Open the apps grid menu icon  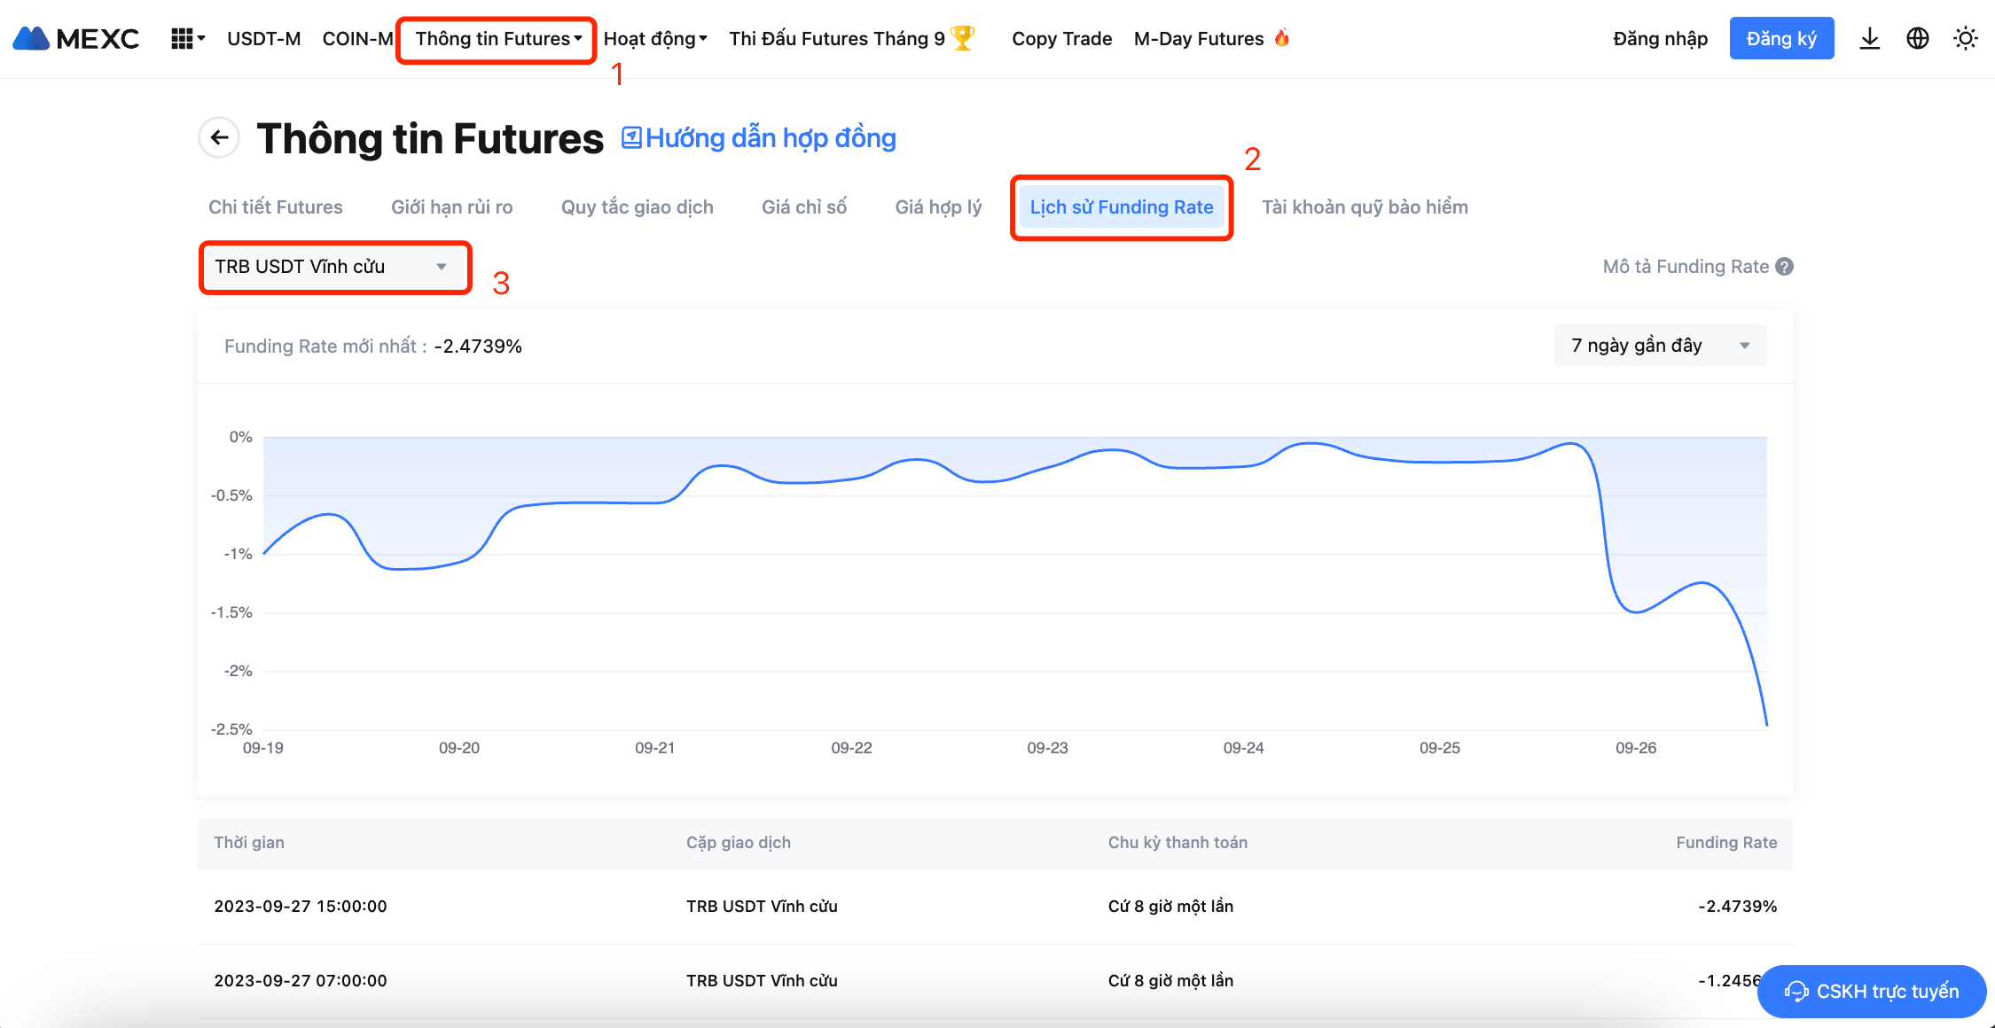point(182,39)
